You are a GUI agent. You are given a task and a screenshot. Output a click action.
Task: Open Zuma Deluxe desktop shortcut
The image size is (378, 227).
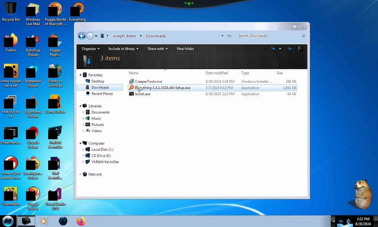coord(55,104)
